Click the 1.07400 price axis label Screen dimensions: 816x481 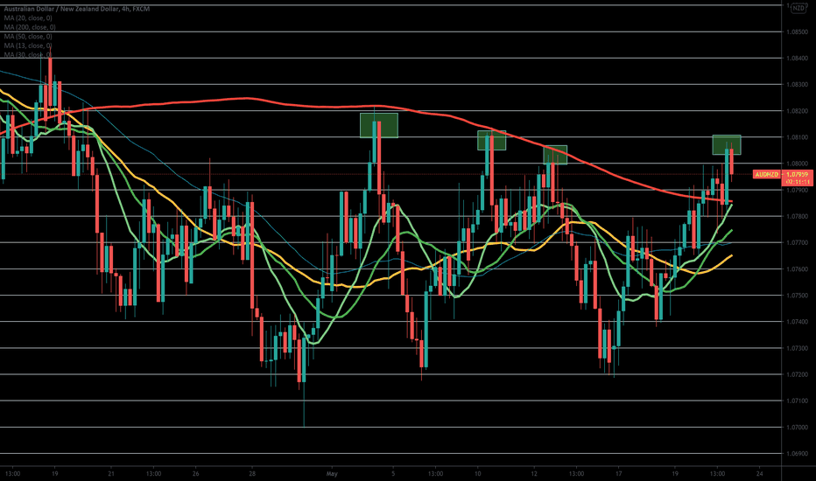click(797, 322)
